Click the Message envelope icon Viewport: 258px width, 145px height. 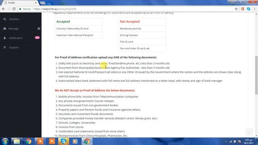tap(4, 29)
